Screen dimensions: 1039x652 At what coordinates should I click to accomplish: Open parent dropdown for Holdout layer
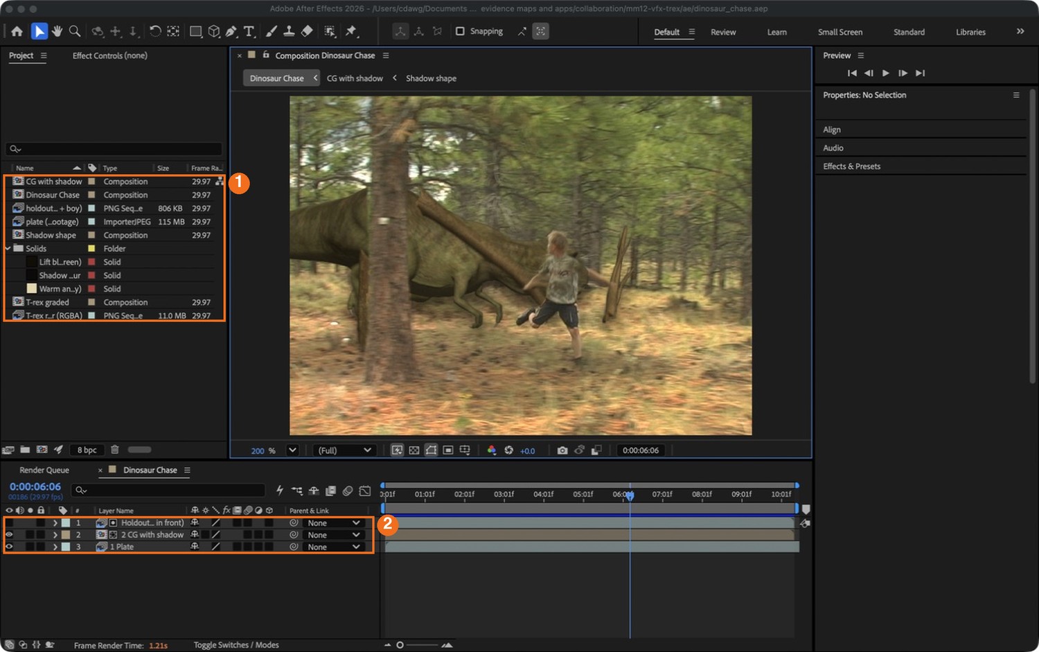click(x=334, y=523)
